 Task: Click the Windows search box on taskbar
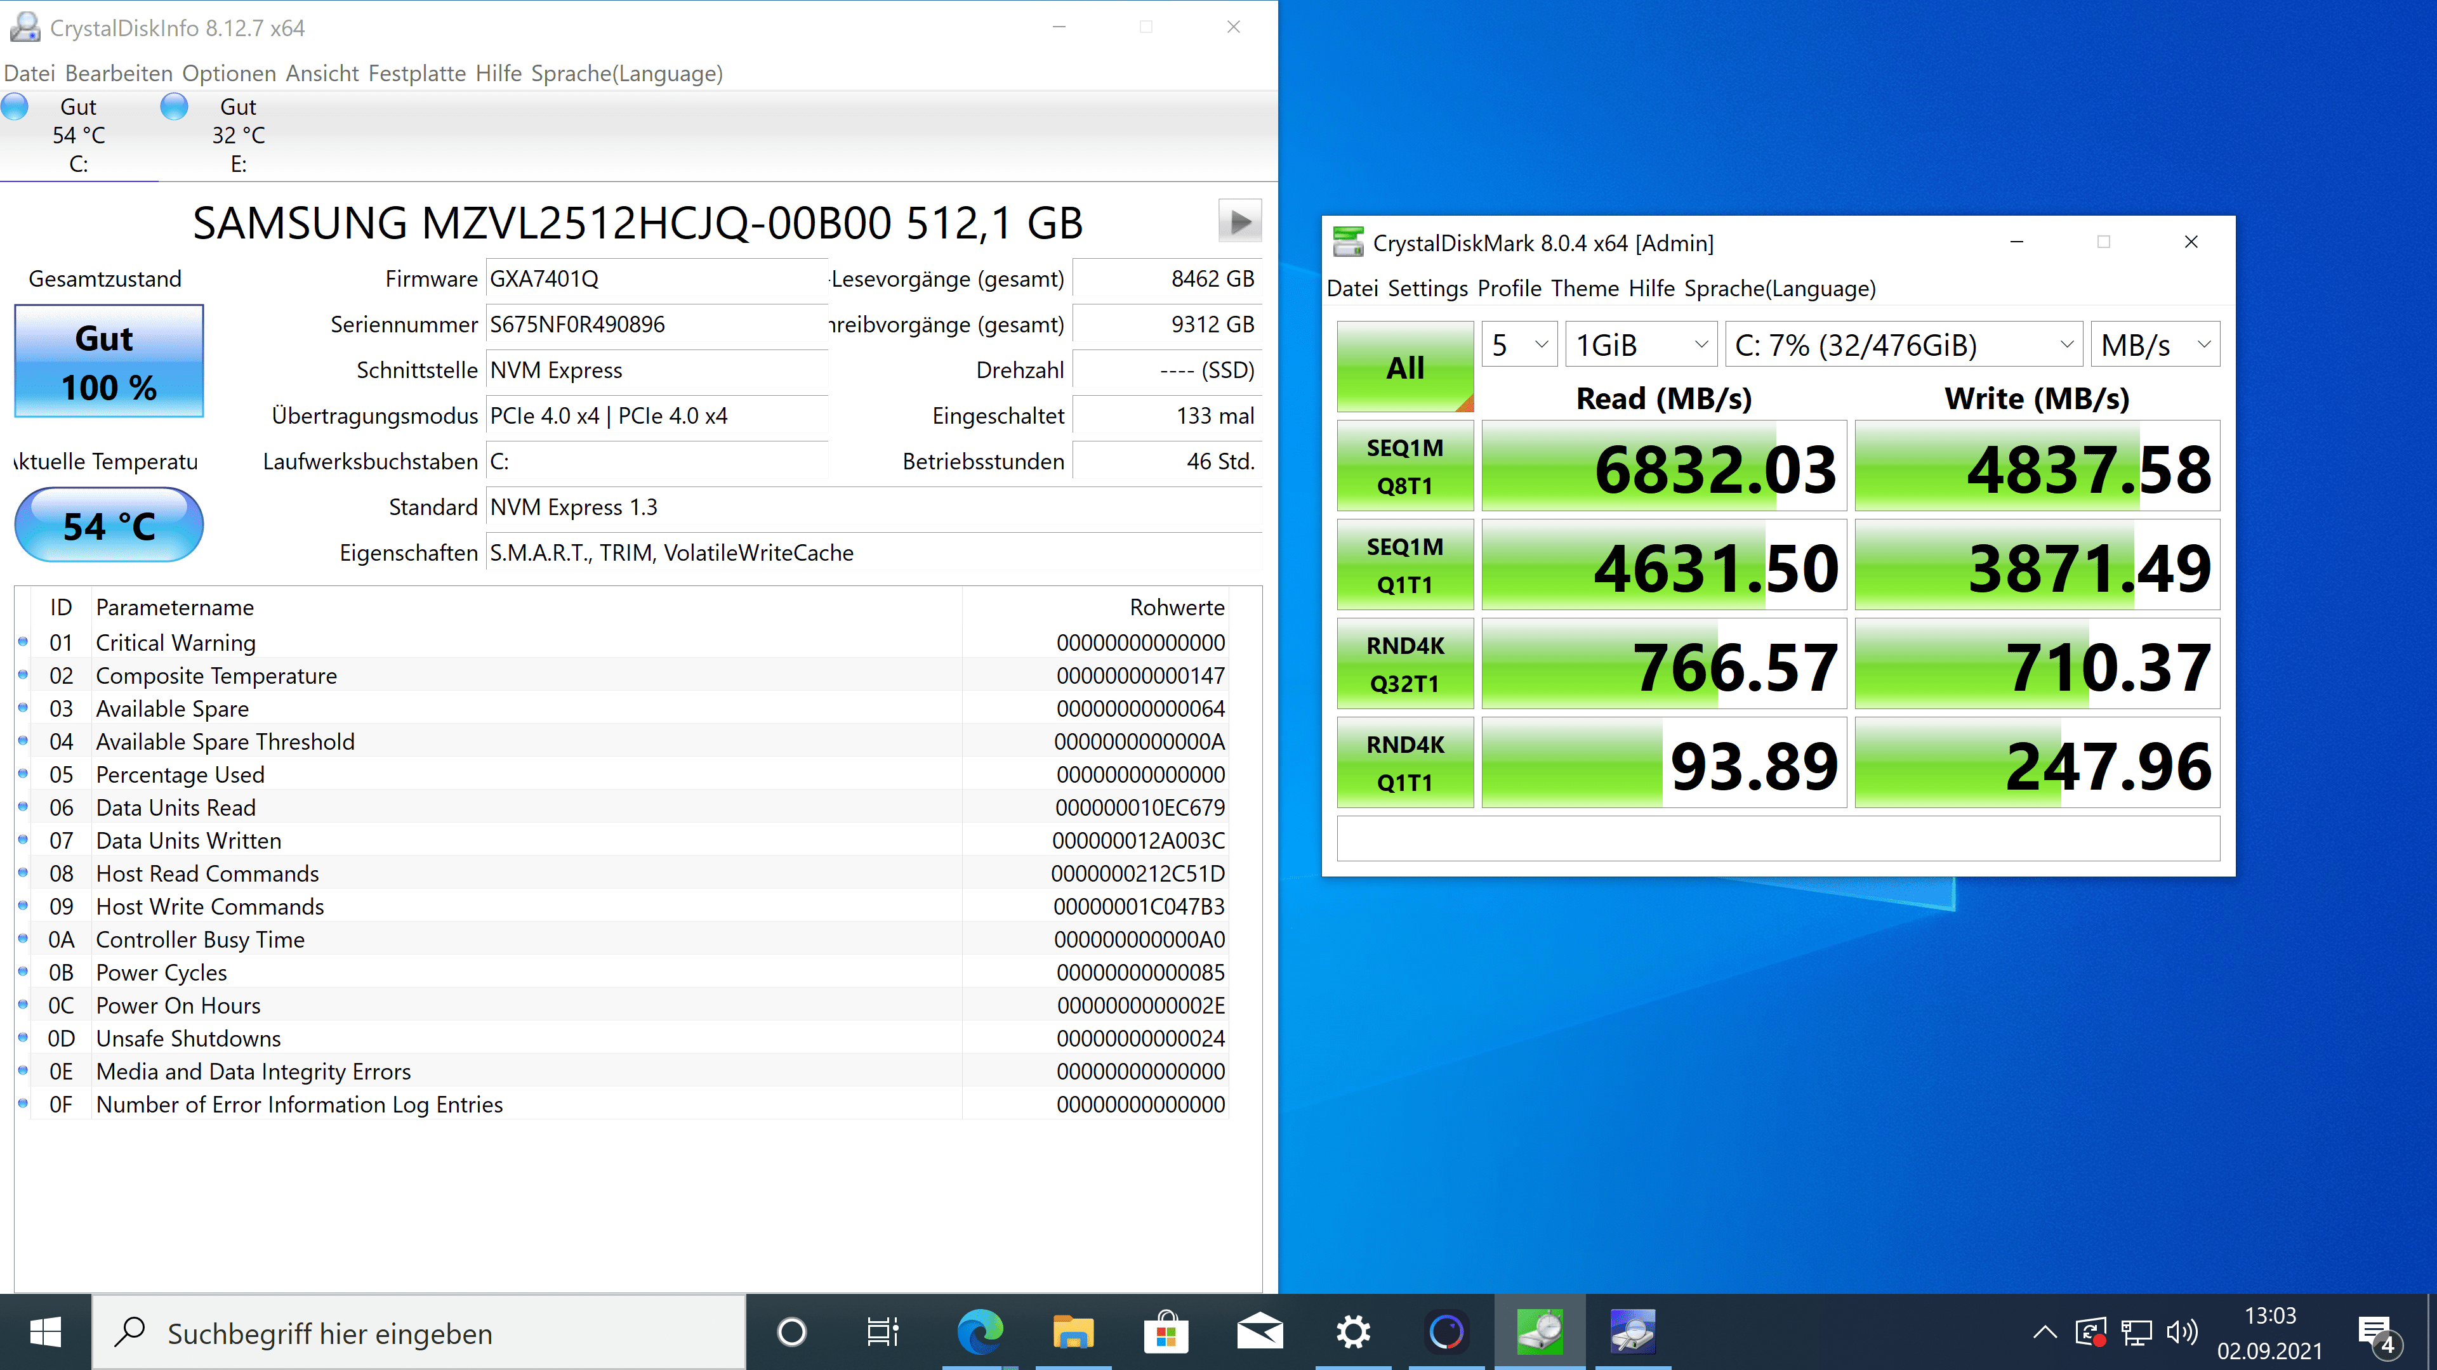pos(418,1332)
